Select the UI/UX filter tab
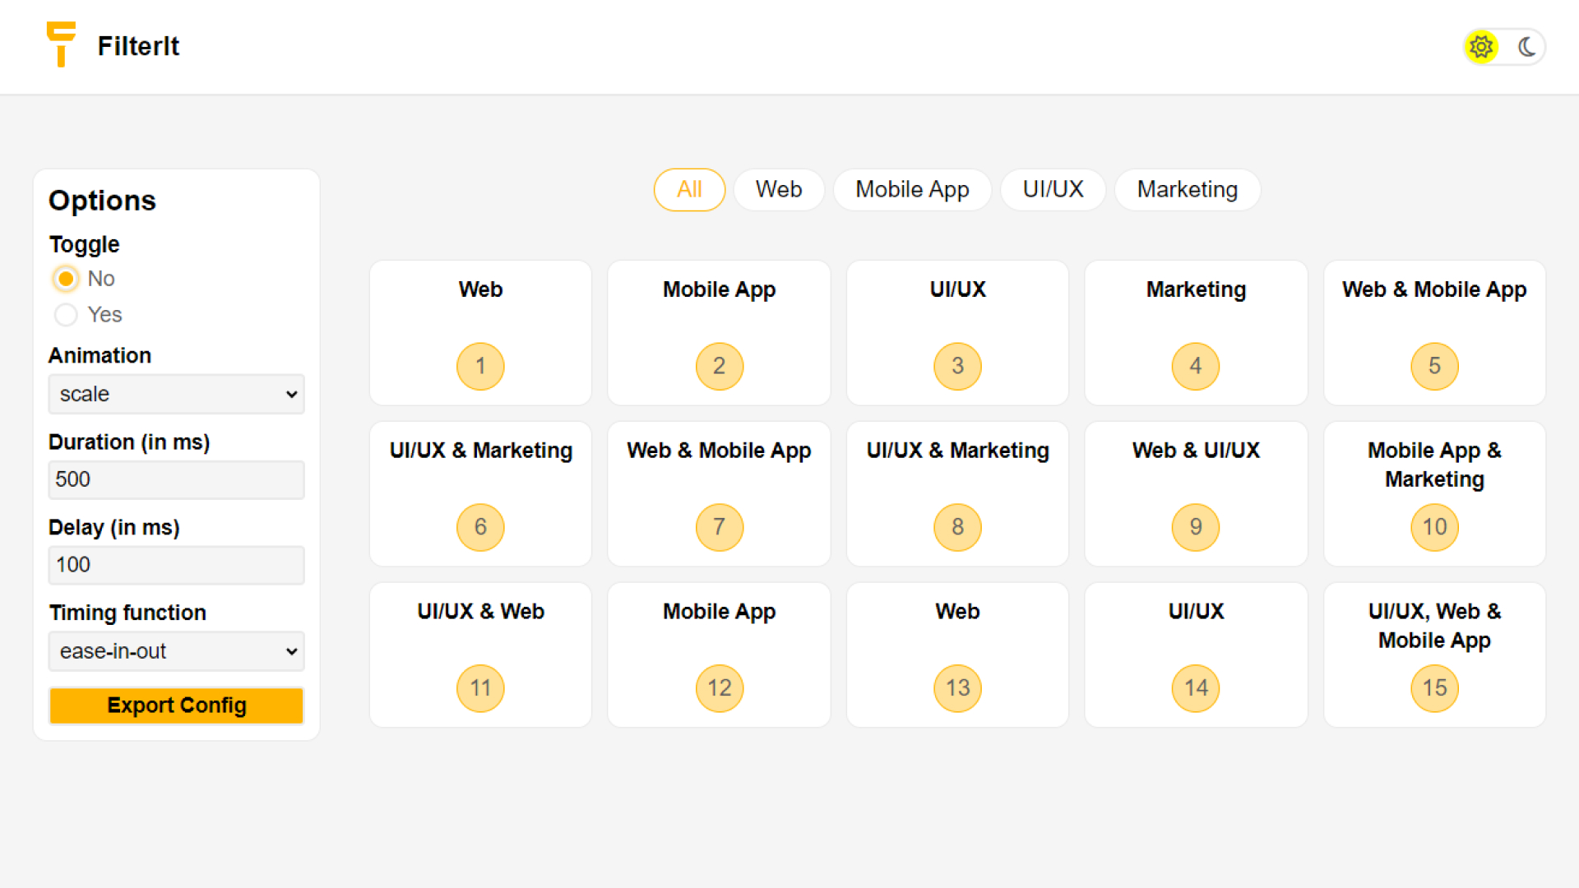The width and height of the screenshot is (1579, 888). click(x=1053, y=190)
